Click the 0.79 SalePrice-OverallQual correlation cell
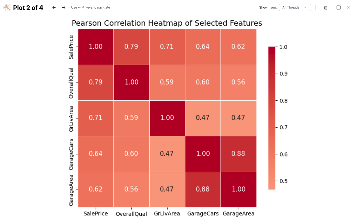 point(131,47)
